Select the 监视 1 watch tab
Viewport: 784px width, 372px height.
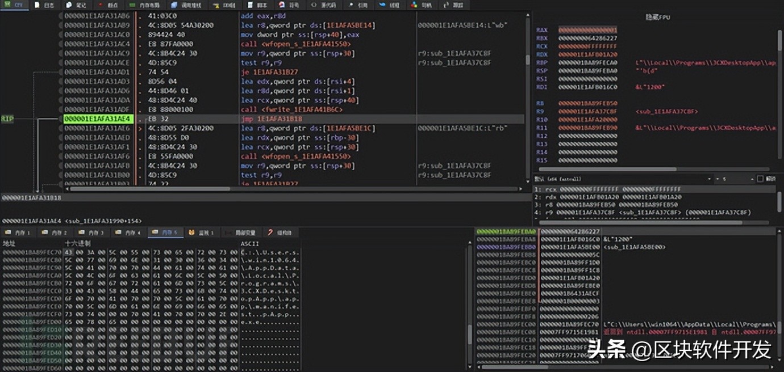(x=201, y=232)
